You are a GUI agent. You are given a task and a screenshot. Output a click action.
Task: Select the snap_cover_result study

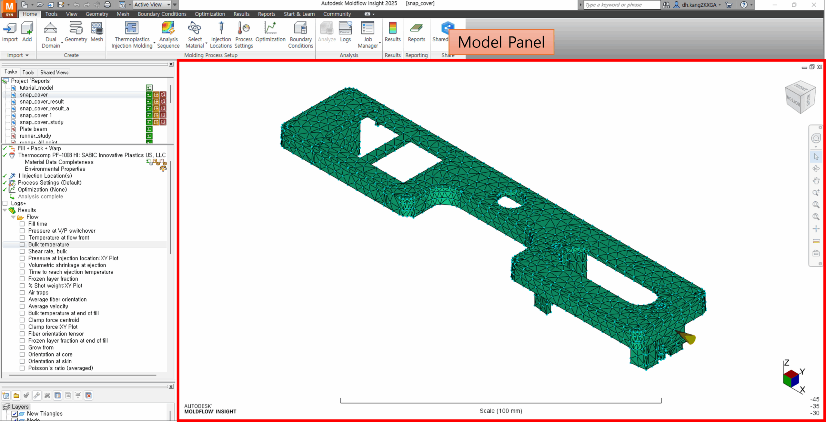point(42,102)
